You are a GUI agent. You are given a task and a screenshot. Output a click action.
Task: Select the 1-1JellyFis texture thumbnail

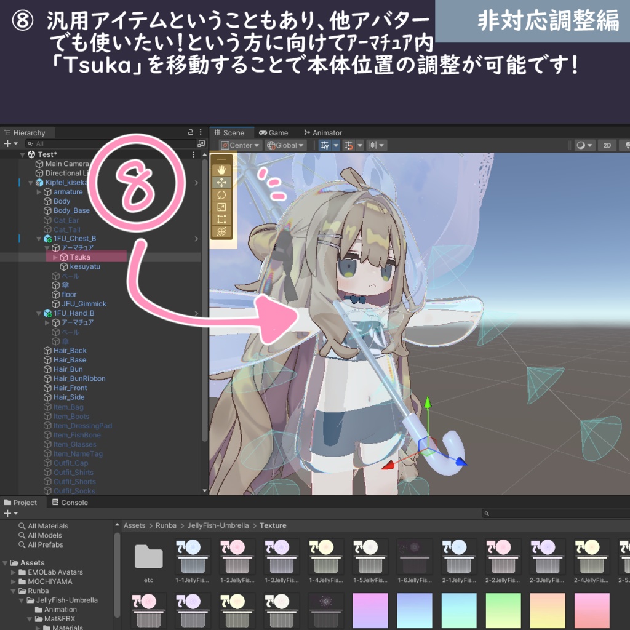(x=193, y=557)
